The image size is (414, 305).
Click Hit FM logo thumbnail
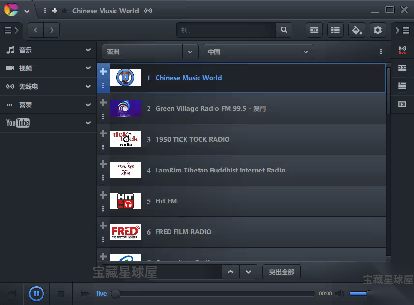tap(126, 201)
